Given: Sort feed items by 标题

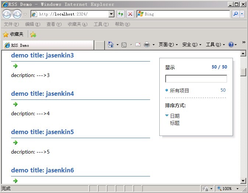Looking at the screenshot, I should (175, 123).
